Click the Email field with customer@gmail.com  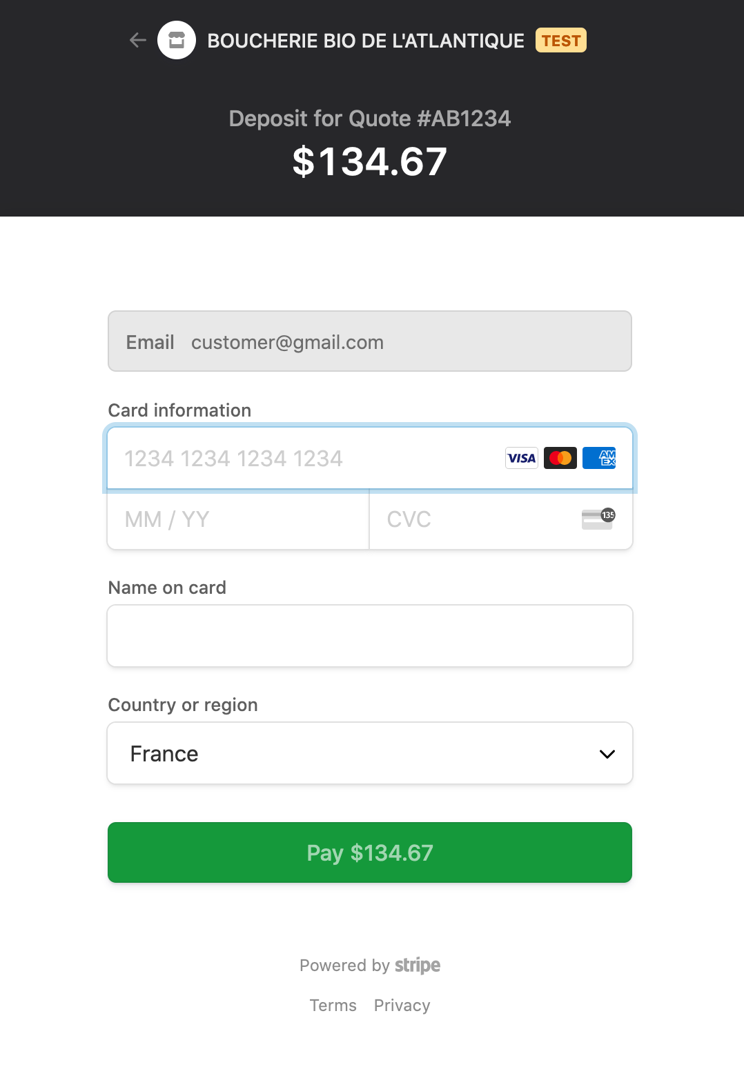(x=370, y=341)
